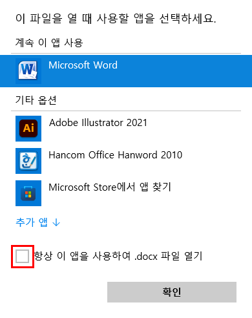252x318 pixels.
Task: Click the '항상 이 앱을 사용하여 .docx 파일 열기' label
Action: click(x=118, y=256)
